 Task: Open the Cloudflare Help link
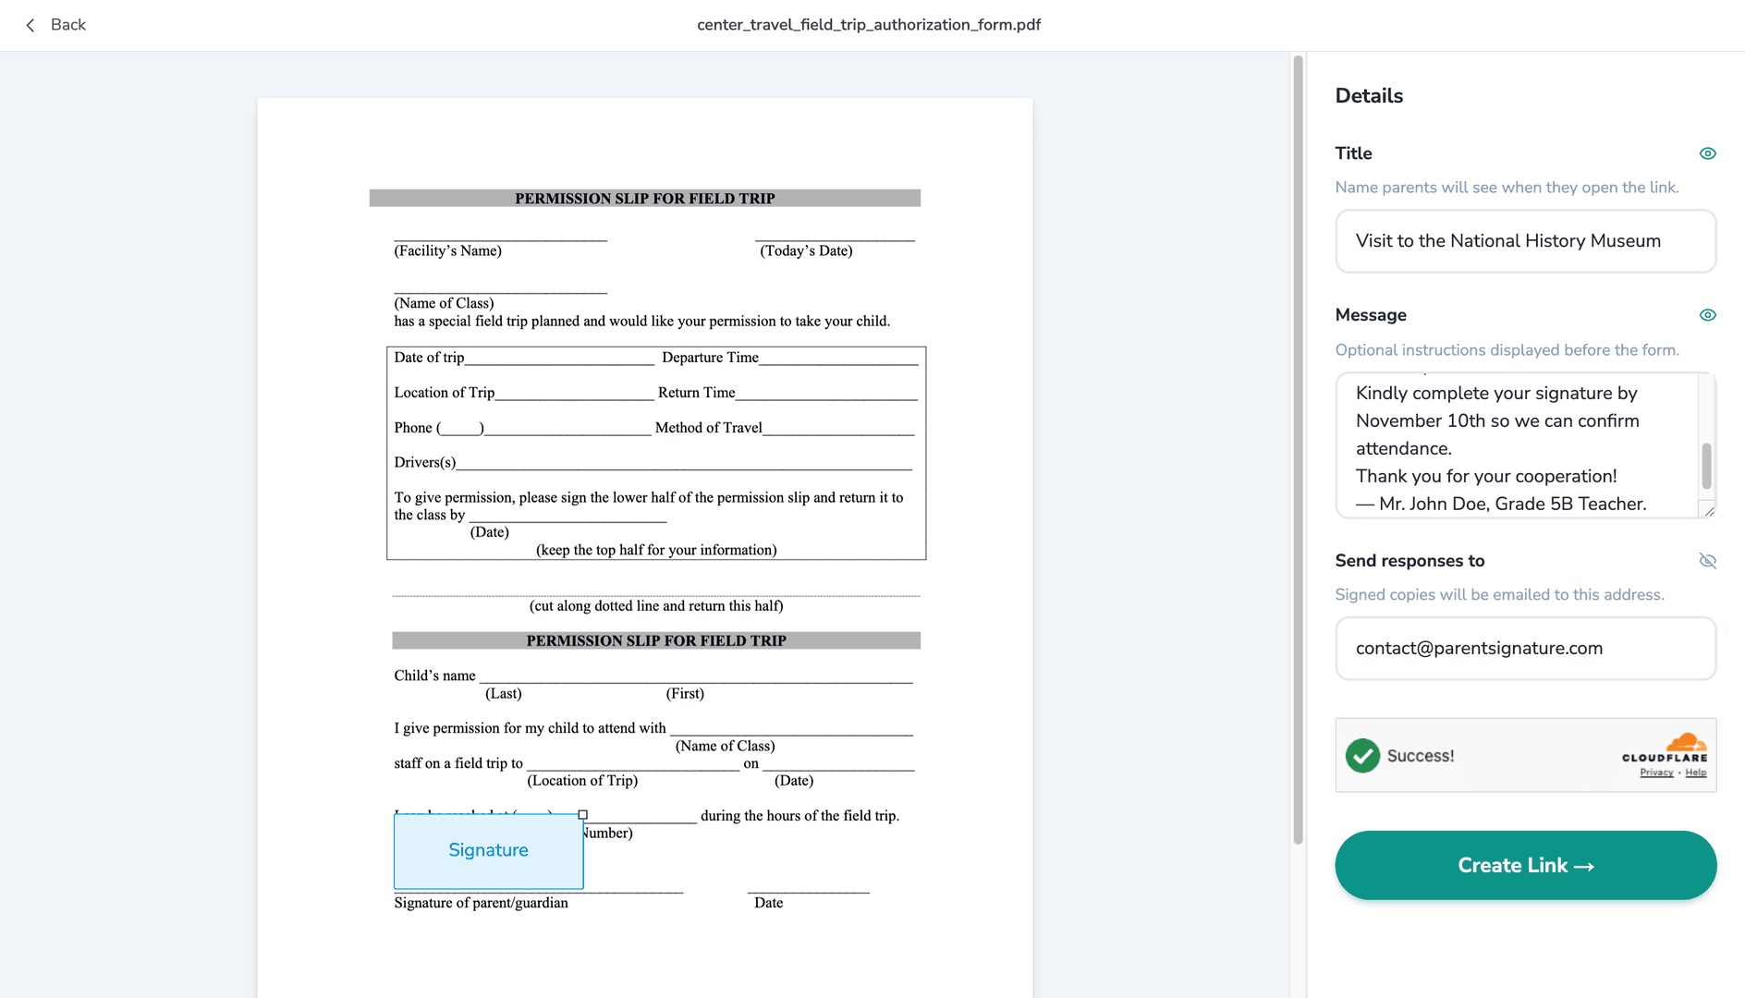[1695, 773]
